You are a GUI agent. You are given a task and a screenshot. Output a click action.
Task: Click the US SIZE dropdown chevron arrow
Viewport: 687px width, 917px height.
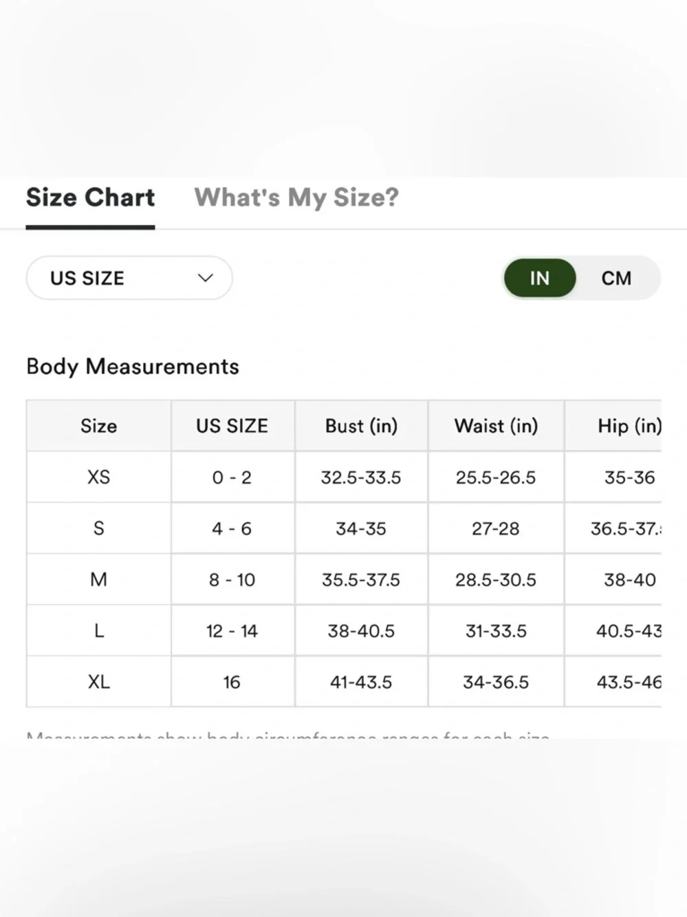[205, 278]
